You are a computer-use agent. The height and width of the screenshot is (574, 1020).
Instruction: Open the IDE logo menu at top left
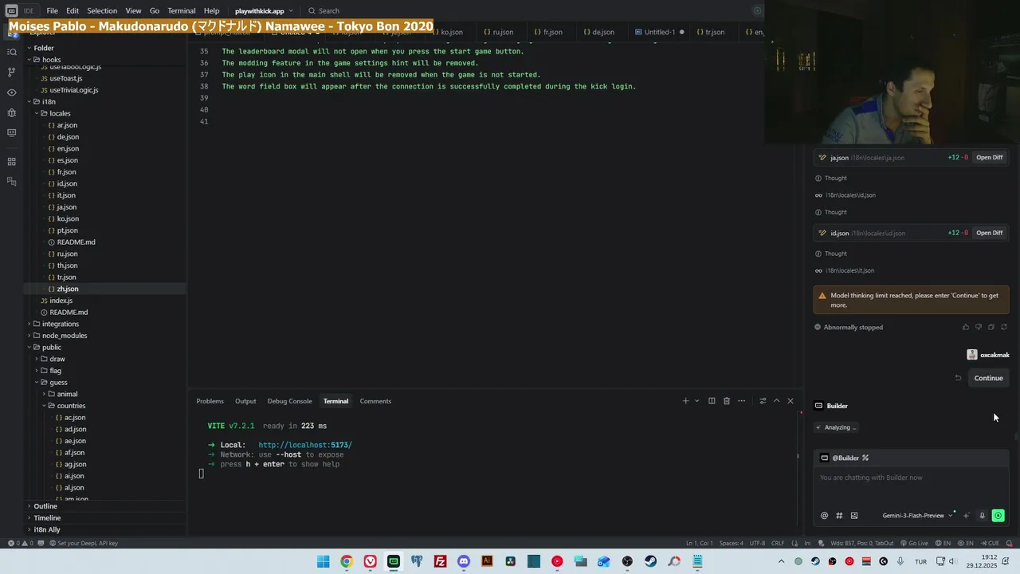tap(11, 11)
